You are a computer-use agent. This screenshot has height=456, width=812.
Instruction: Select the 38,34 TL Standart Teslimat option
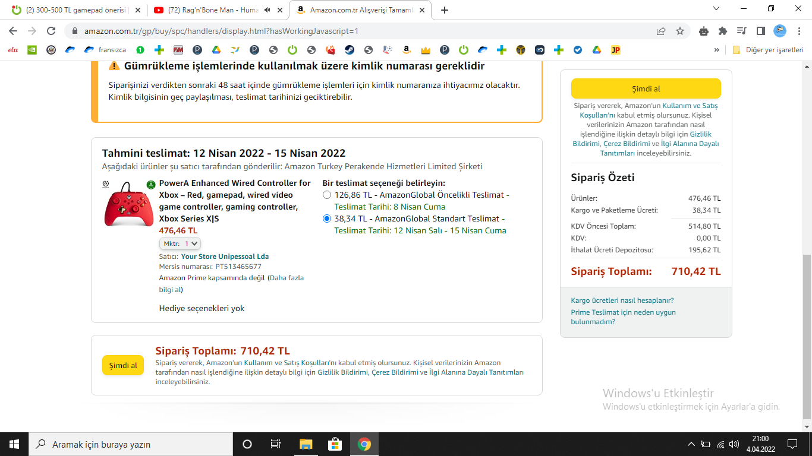pos(327,218)
